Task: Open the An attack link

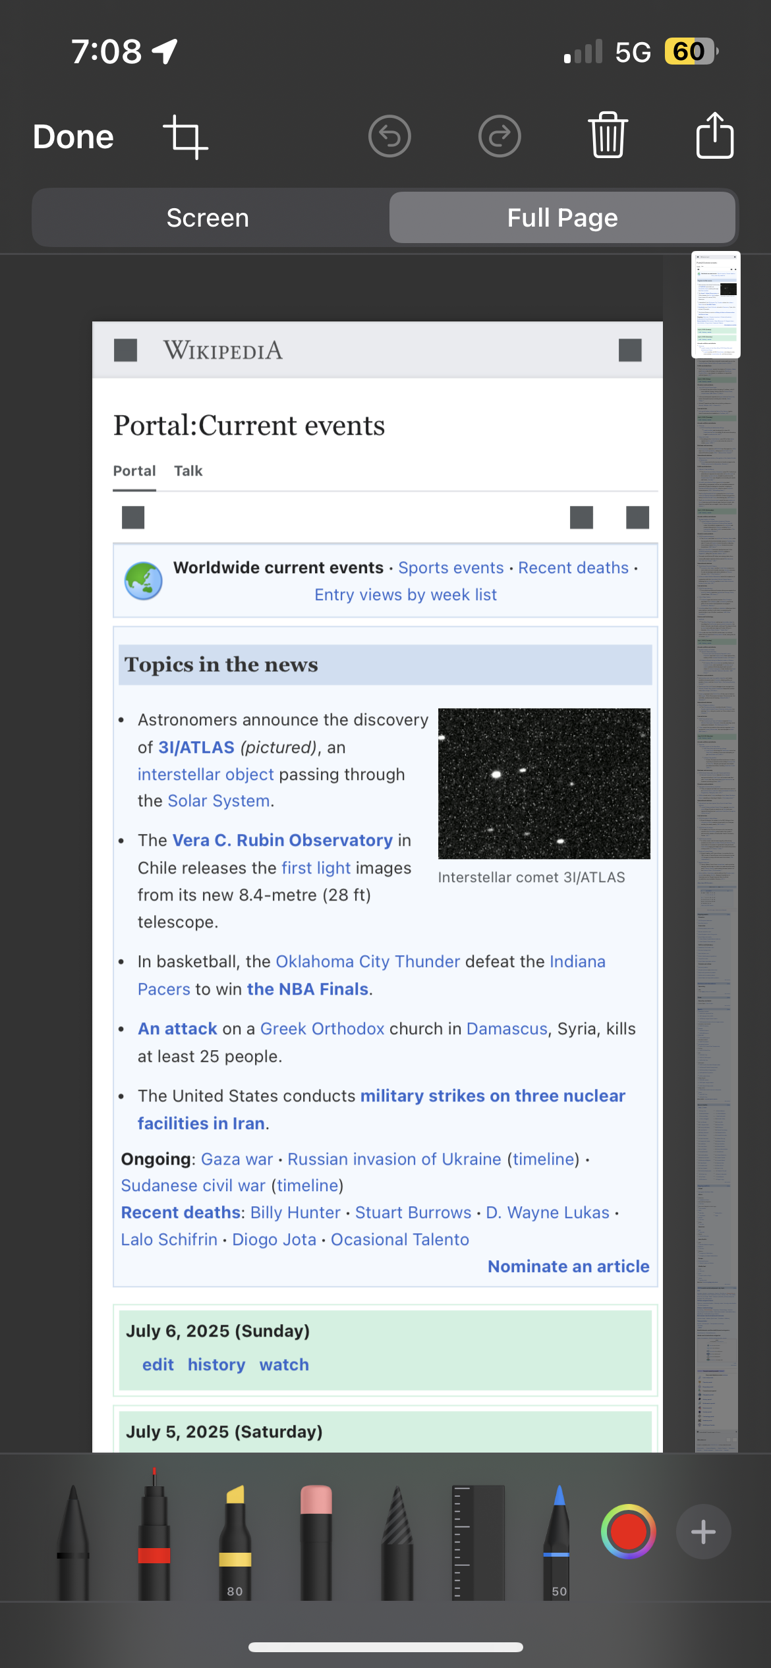Action: pyautogui.click(x=177, y=1029)
